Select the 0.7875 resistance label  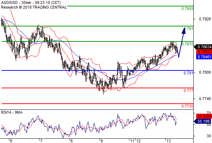tap(187, 44)
